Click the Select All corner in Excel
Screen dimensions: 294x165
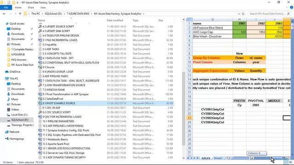[x=189, y=19]
